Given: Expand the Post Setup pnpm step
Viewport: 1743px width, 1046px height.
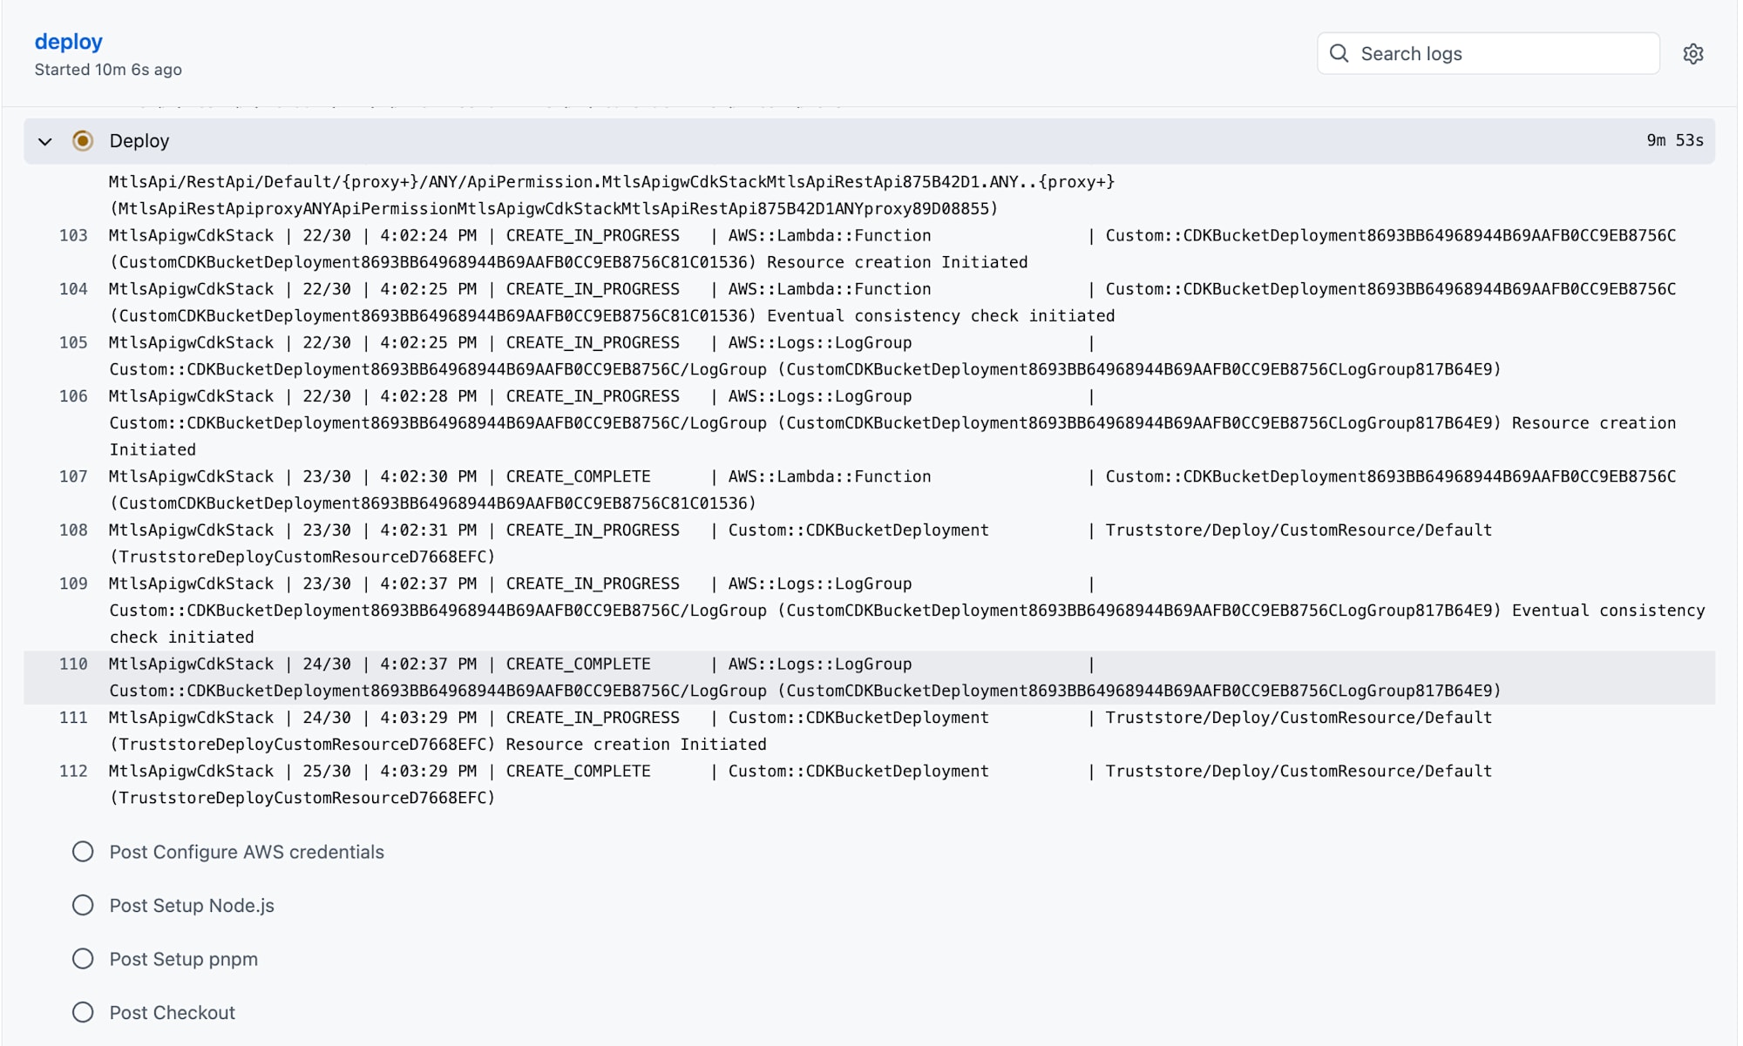Looking at the screenshot, I should click(x=184, y=959).
